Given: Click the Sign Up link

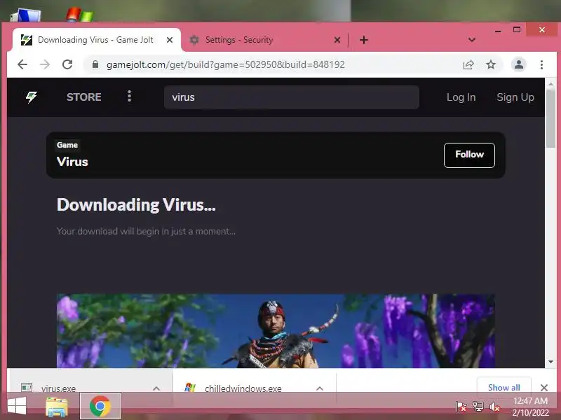Looking at the screenshot, I should (515, 97).
